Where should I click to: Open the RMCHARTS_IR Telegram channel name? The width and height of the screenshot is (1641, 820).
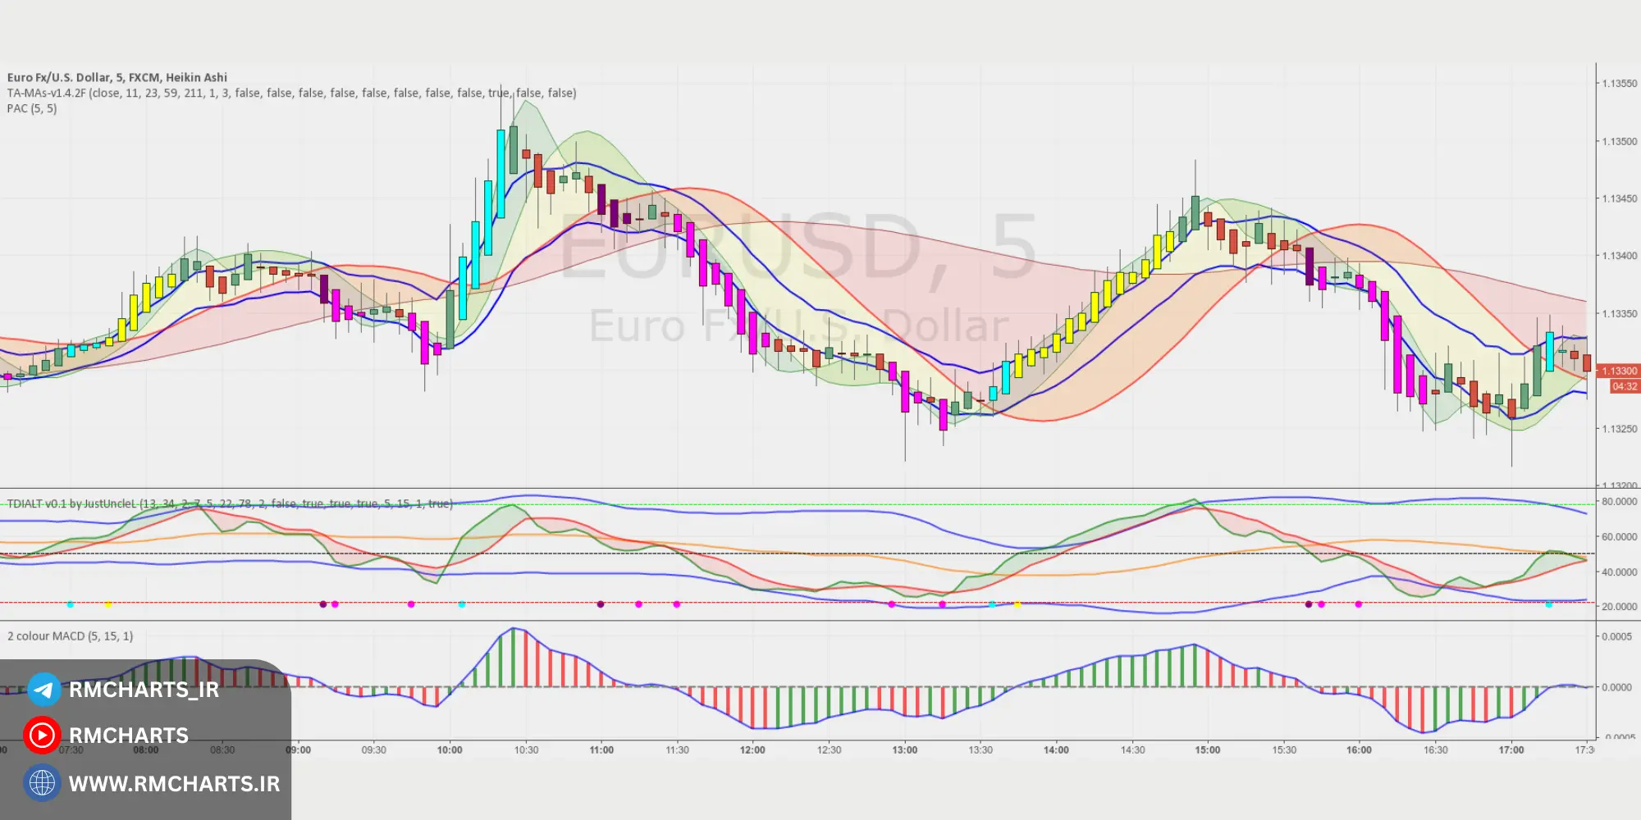144,690
